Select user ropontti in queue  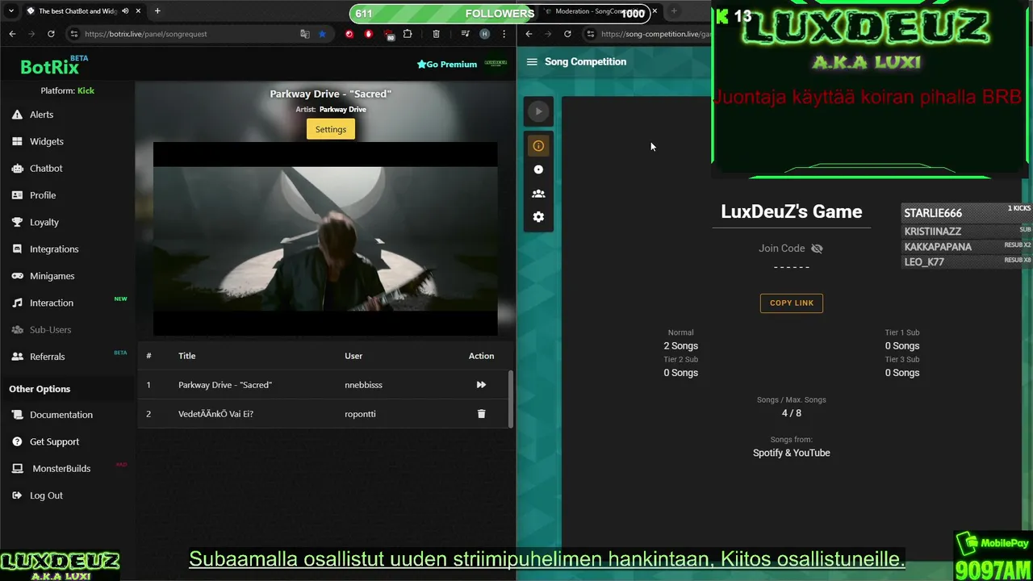point(360,414)
